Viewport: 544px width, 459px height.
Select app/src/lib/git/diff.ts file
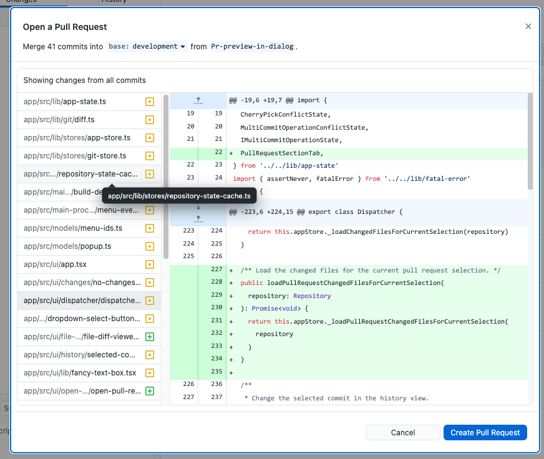(89, 120)
